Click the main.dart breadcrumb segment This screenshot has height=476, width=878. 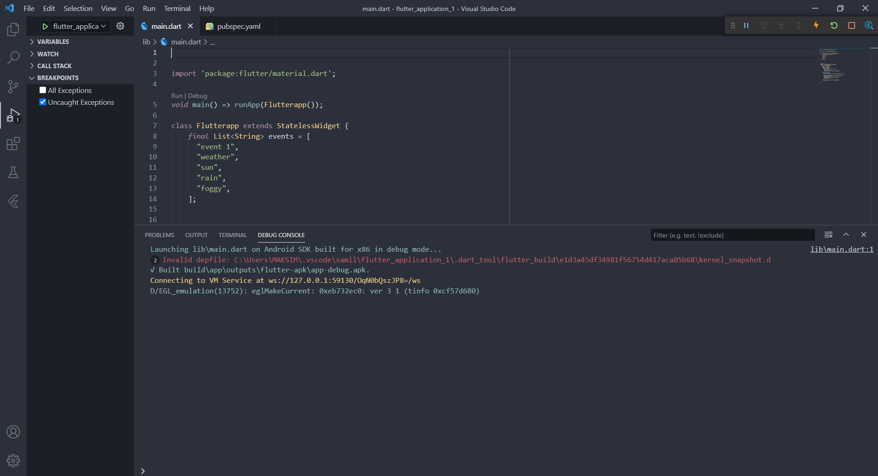[x=186, y=42]
